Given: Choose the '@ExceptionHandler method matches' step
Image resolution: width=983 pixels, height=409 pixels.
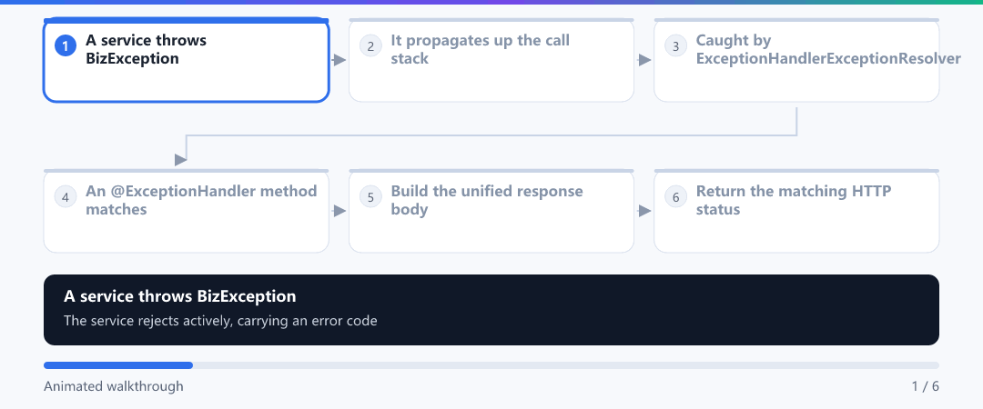Looking at the screenshot, I should 187,211.
